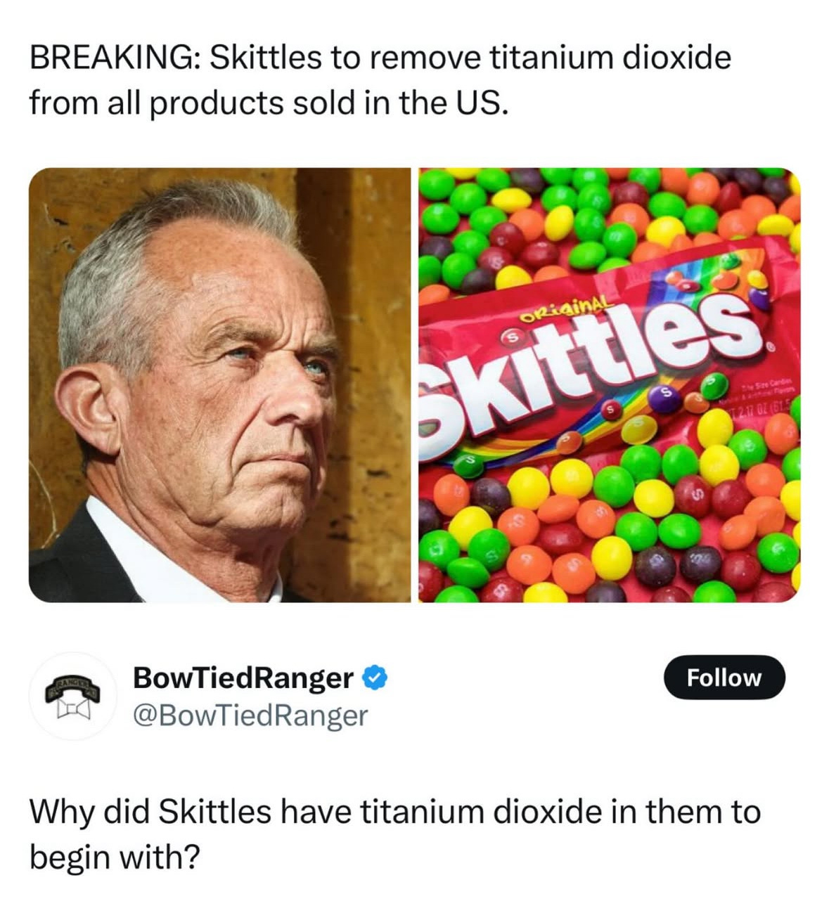Open the gray-haired man portrait photo
This screenshot has width=829, height=913.
219,385
